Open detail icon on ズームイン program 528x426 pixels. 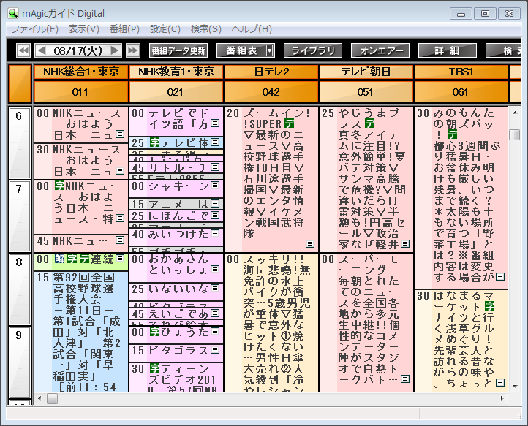(x=310, y=243)
